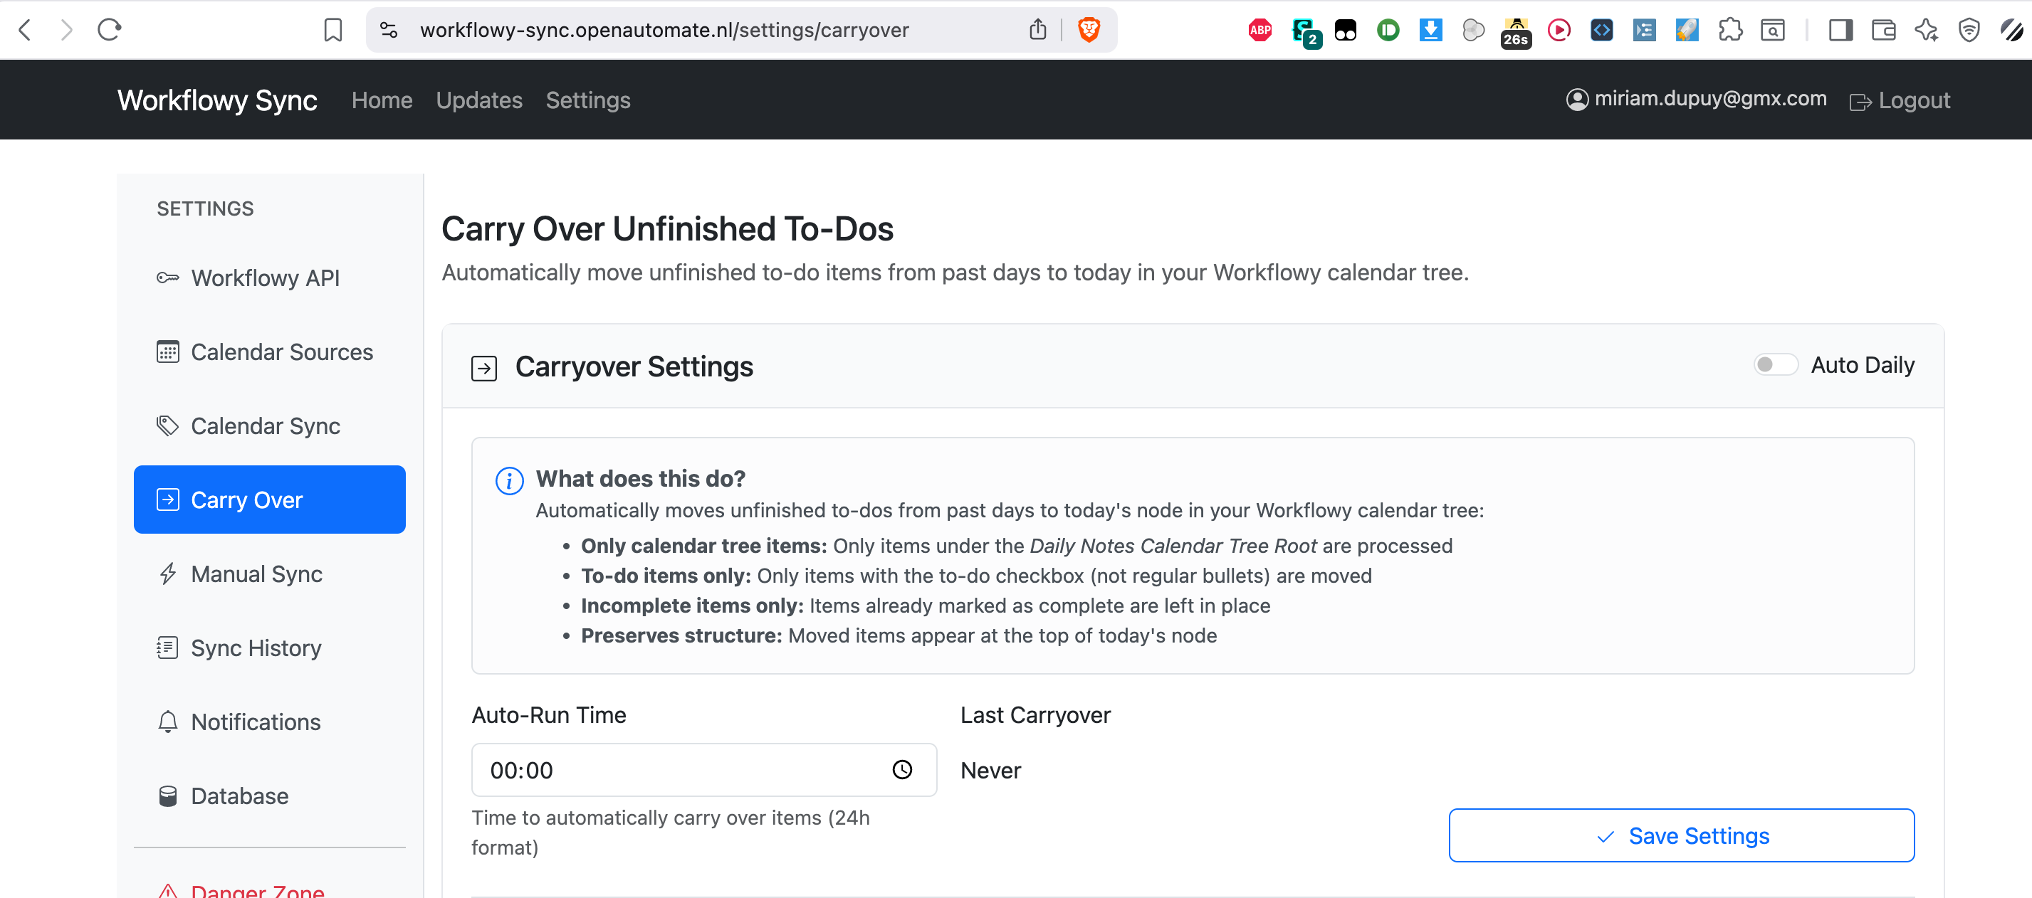This screenshot has width=2032, height=898.
Task: Click the Manual Sync lightning icon
Action: tap(167, 574)
